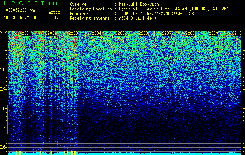Click time marker 2204
Viewport: 245px width, 155px height.
click(97, 33)
